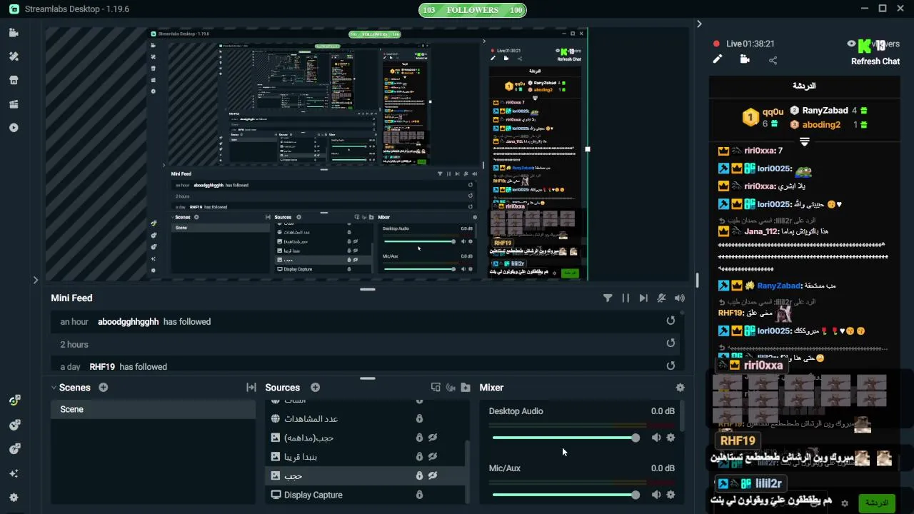Viewport: 914px width, 514px height.
Task: Toggle lock on حجب(مداهمه) source
Action: [x=420, y=438]
